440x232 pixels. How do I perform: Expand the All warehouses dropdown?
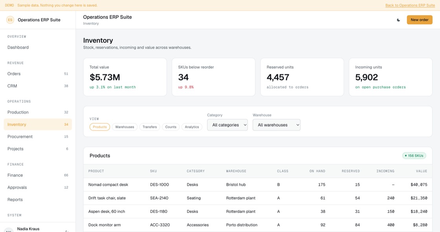[277, 125]
